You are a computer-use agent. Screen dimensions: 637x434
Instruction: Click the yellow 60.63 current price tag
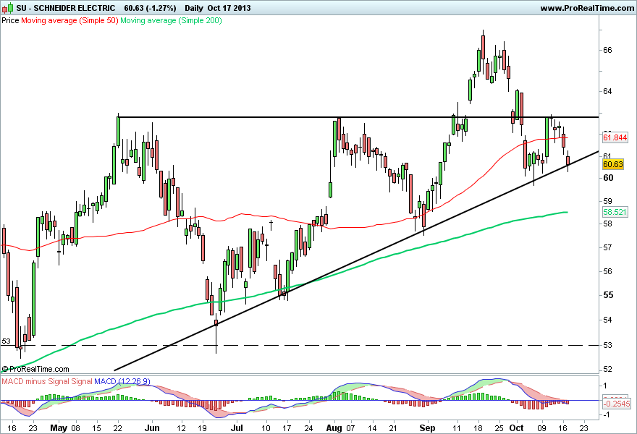tap(613, 164)
